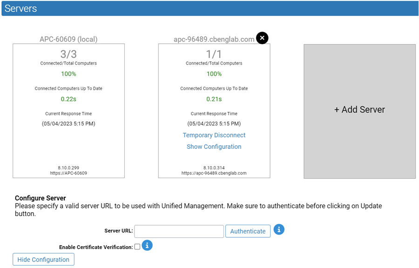Show Configuration of the remote server

tap(214, 147)
